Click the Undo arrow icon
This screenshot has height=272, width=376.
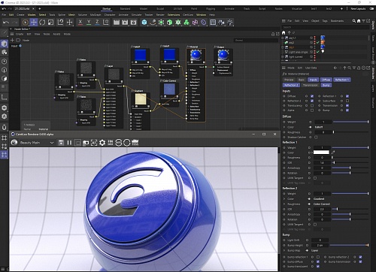[x=6, y=23]
